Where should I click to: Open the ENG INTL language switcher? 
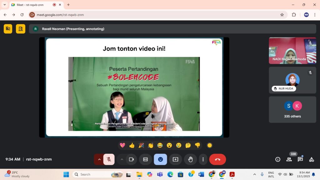[271, 174]
